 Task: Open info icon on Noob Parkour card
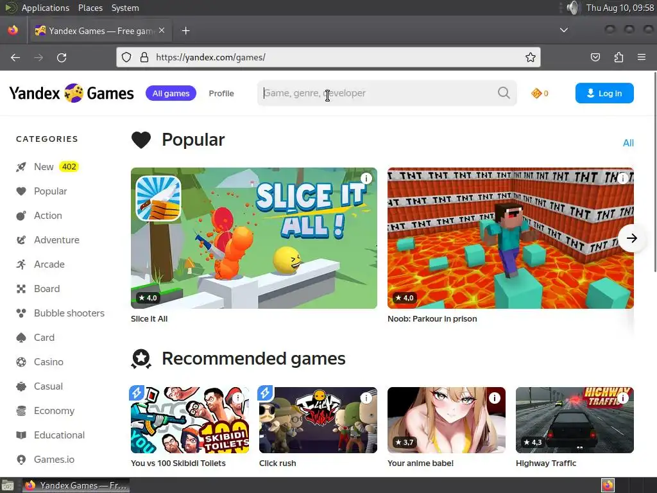click(622, 178)
